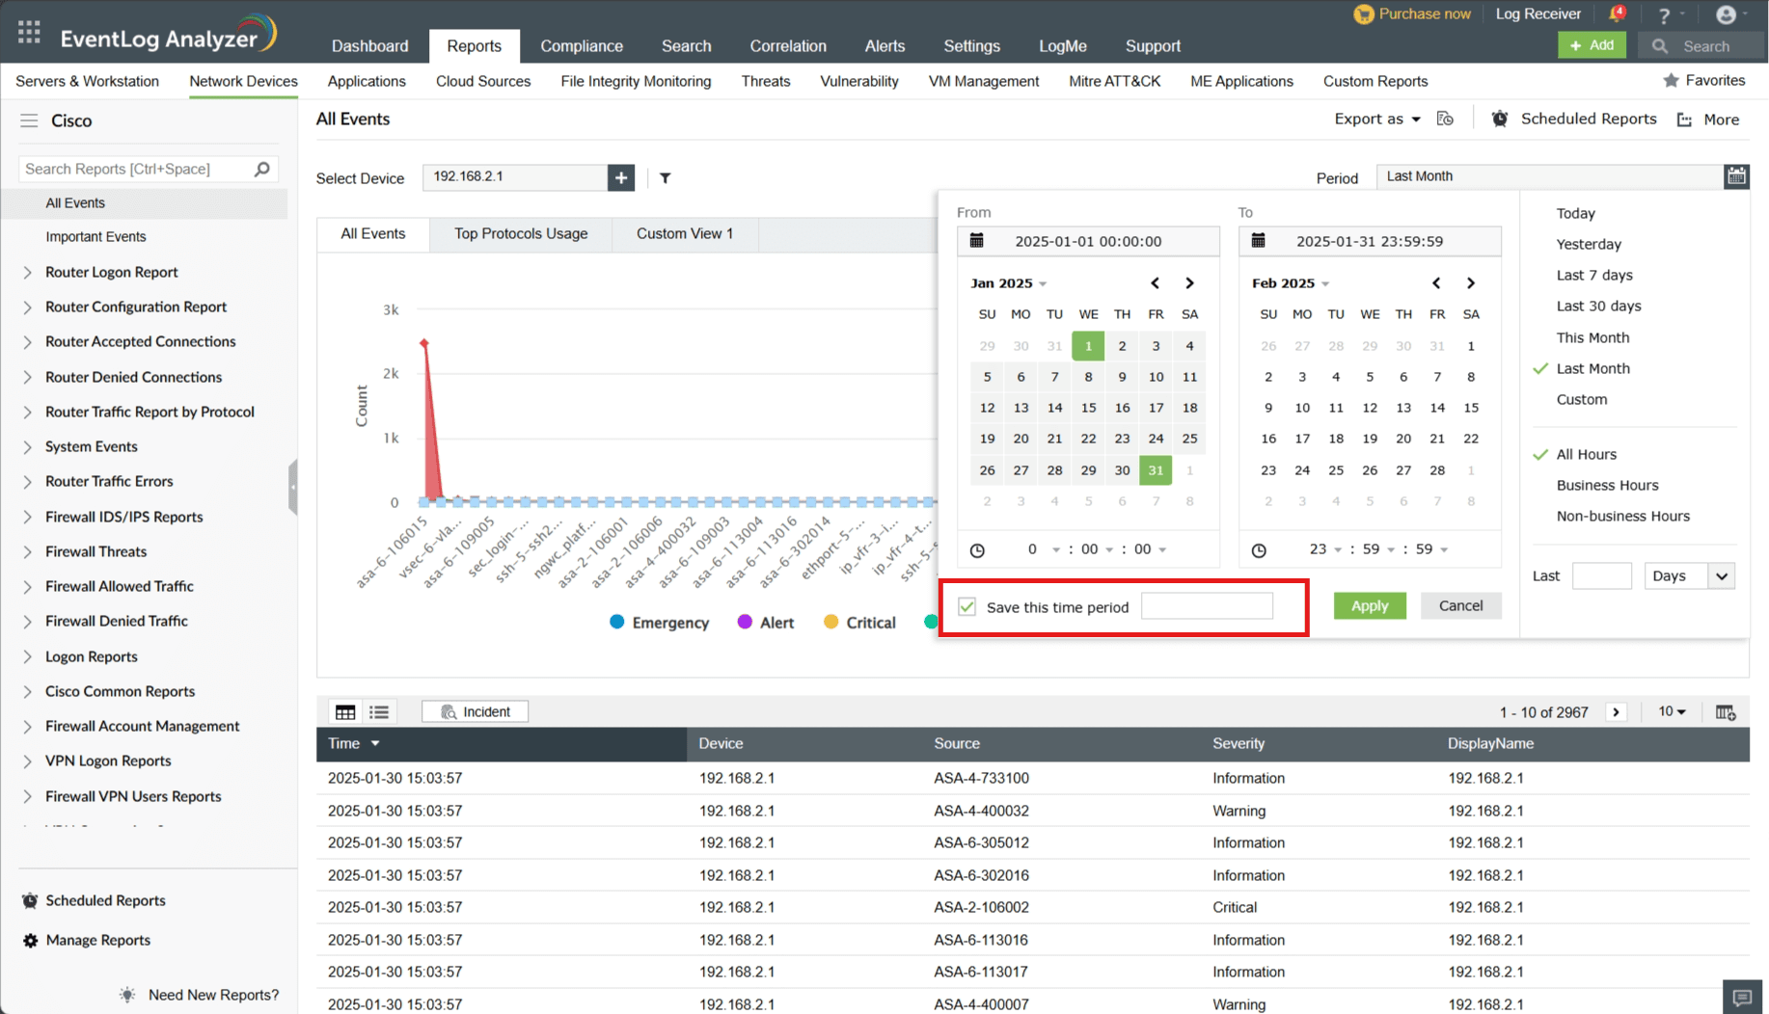Expand the Cisco Common Reports tree item
This screenshot has height=1014, width=1769.
(x=27, y=692)
